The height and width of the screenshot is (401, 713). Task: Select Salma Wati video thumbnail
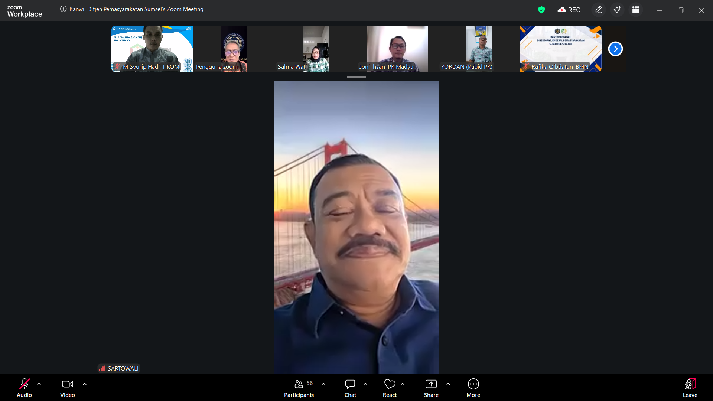[x=316, y=49]
